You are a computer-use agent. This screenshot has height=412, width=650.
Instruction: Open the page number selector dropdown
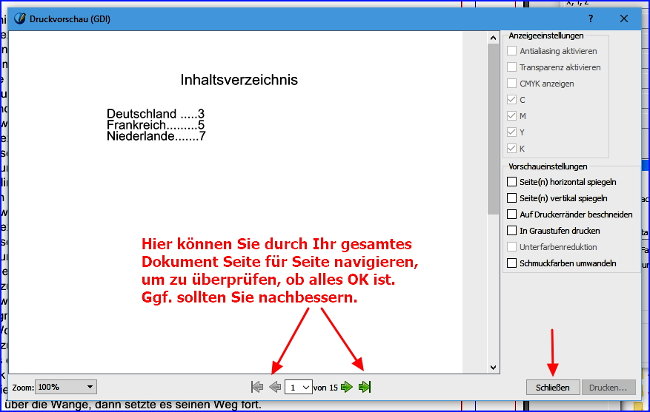pyautogui.click(x=299, y=388)
